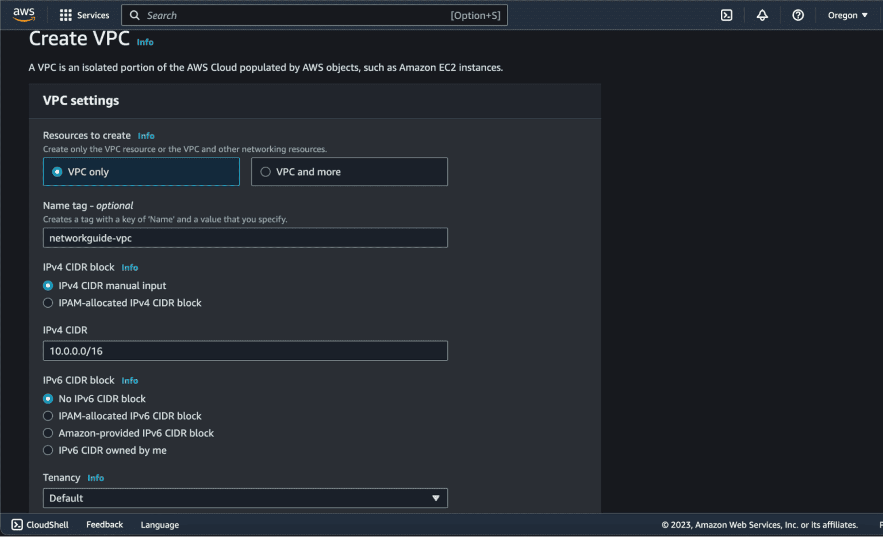Click Info beside IPv4 CIDR block
883x537 pixels.
[x=129, y=267]
